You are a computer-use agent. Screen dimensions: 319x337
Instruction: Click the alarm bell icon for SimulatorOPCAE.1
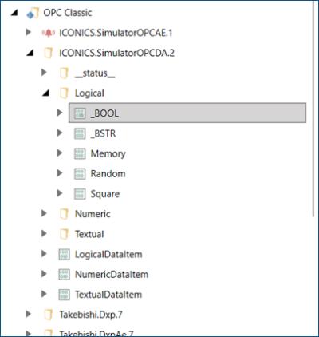tap(48, 33)
